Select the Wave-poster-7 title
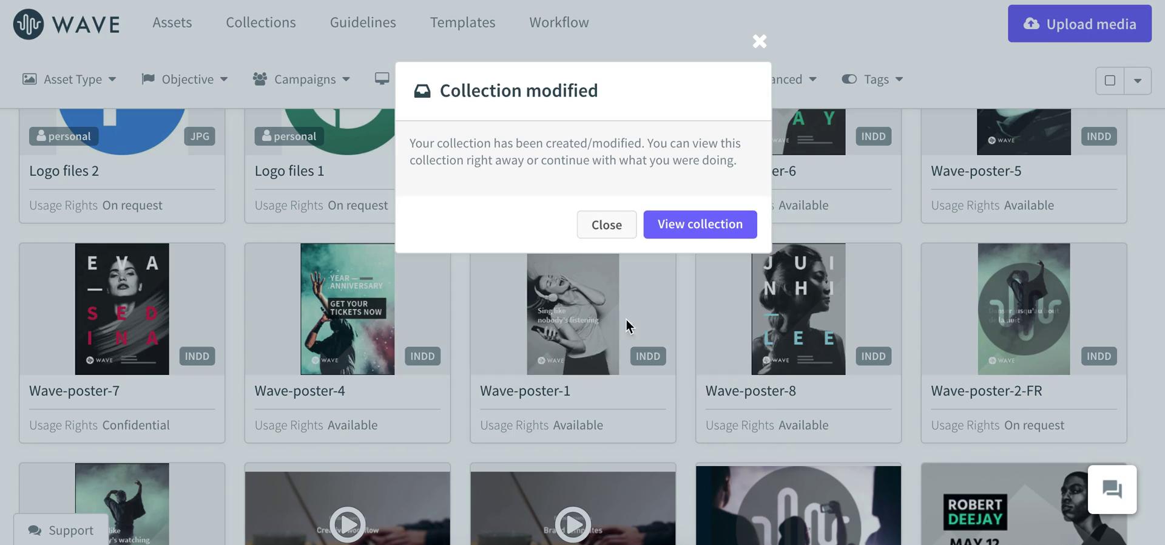The image size is (1165, 545). (x=75, y=391)
